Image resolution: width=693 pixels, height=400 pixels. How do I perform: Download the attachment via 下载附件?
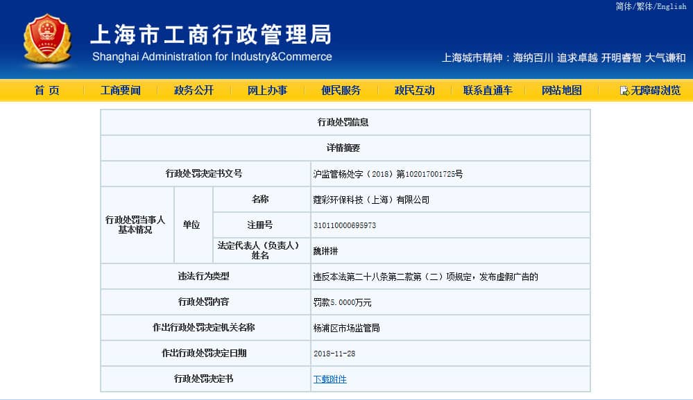[330, 379]
